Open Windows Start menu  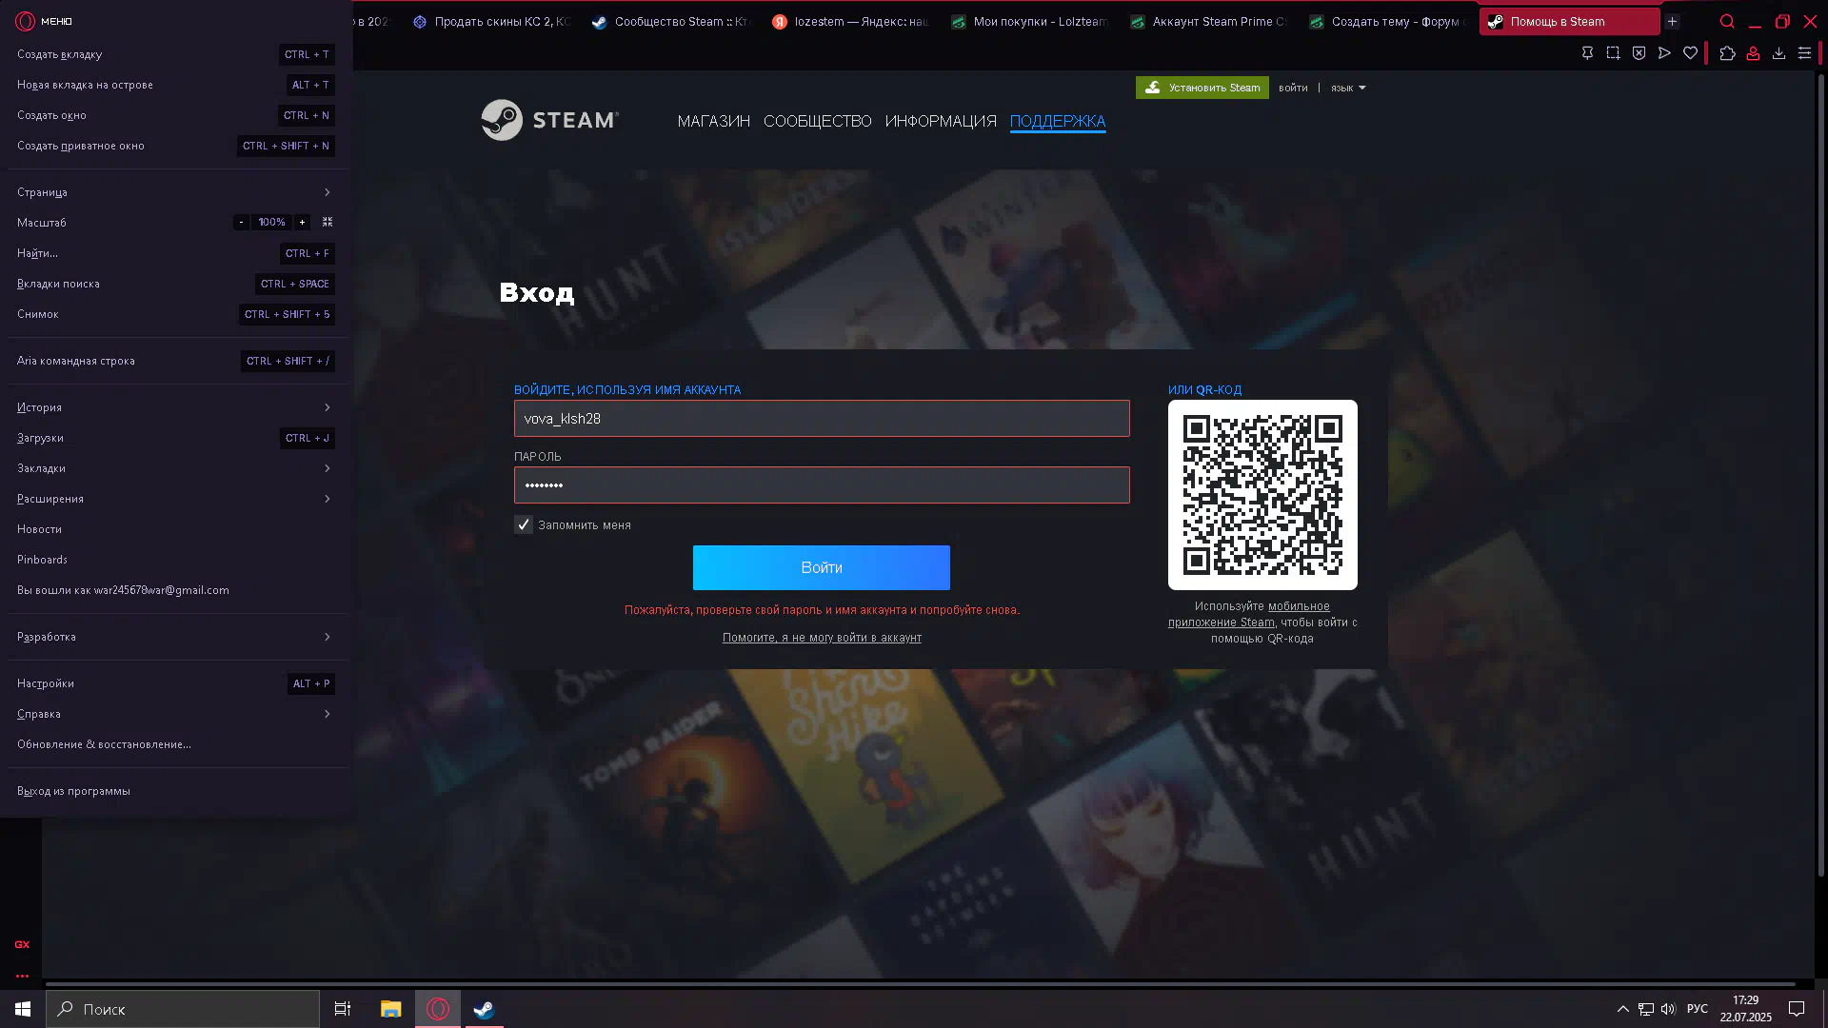point(23,1009)
